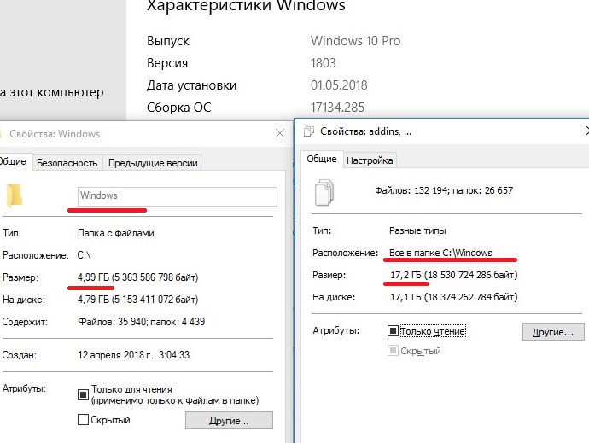Click the title bar icon of addins properties
Screen dimensions: 589x443
pos(308,131)
